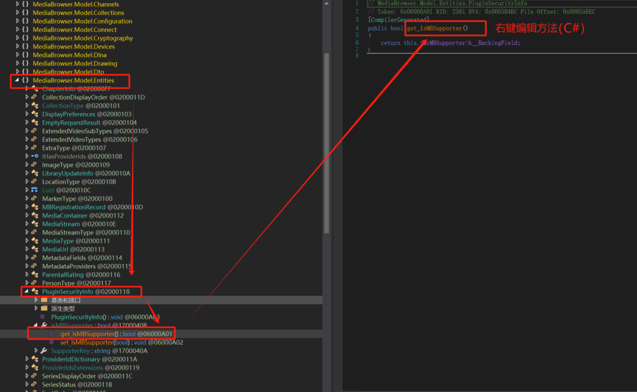This screenshot has height=392, width=637.
Task: Select ExtendedVideoSubTypes in the tree
Action: point(95,131)
